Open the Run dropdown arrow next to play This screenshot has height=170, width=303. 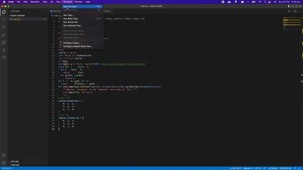tap(292, 11)
